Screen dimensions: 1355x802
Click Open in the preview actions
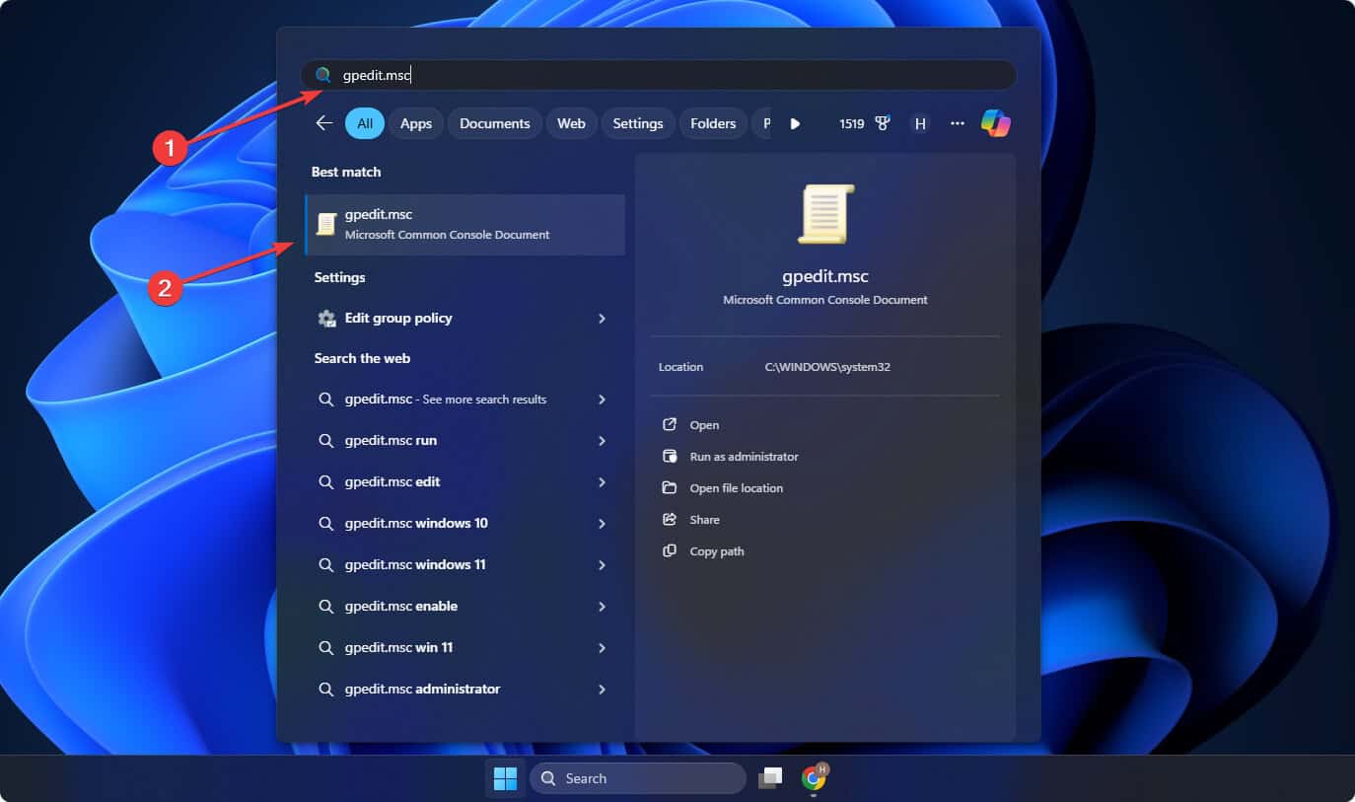pyautogui.click(x=704, y=425)
